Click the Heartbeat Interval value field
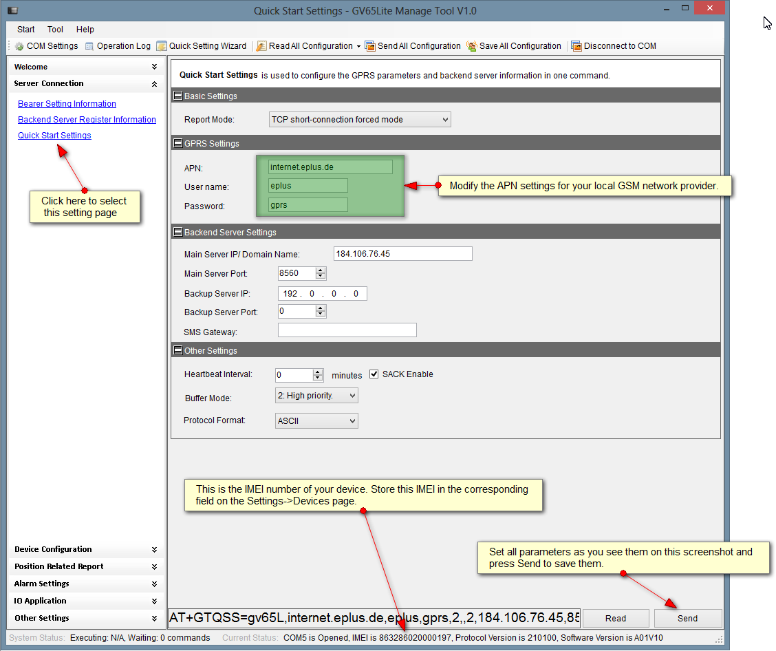 pyautogui.click(x=294, y=375)
